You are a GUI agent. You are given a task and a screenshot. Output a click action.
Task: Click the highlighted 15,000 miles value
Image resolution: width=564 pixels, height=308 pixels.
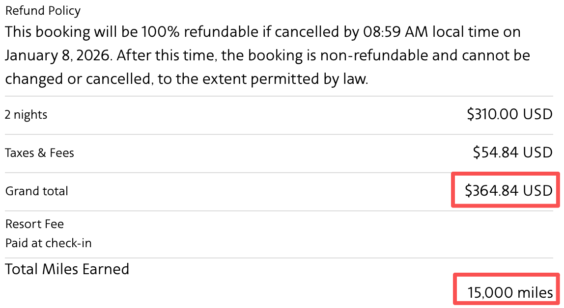click(x=510, y=293)
